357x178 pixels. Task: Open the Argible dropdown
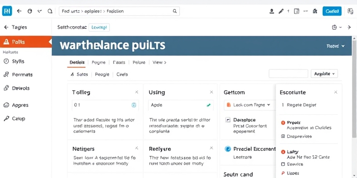tap(324, 74)
